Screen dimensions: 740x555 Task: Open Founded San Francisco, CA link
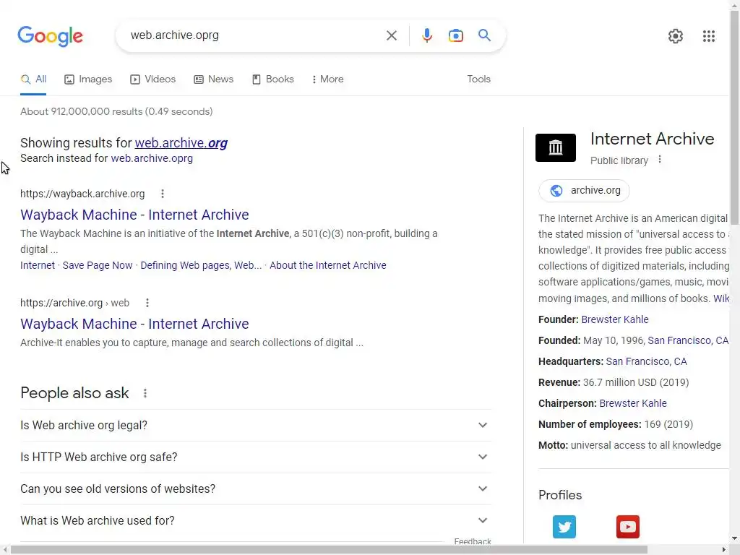(x=688, y=341)
